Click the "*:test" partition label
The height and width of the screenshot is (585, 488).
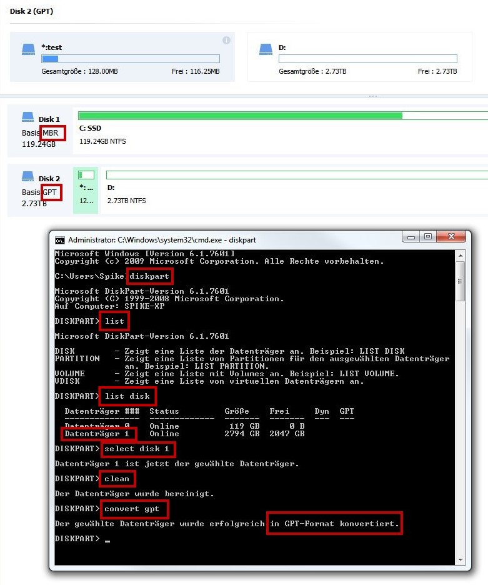click(51, 47)
